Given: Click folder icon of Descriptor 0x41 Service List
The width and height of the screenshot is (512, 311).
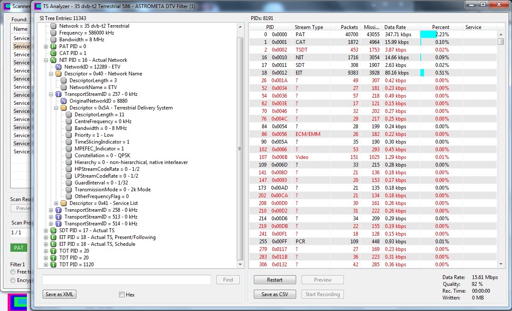Looking at the screenshot, I should pos(64,203).
